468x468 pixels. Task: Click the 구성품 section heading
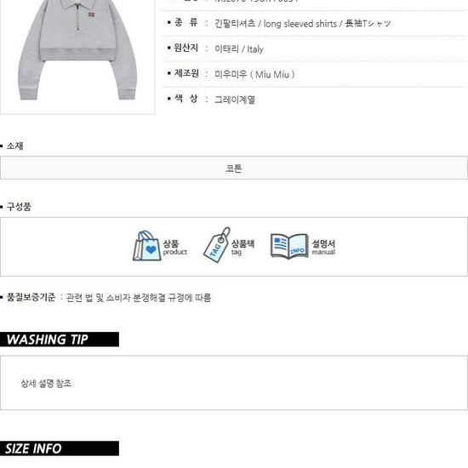click(19, 207)
